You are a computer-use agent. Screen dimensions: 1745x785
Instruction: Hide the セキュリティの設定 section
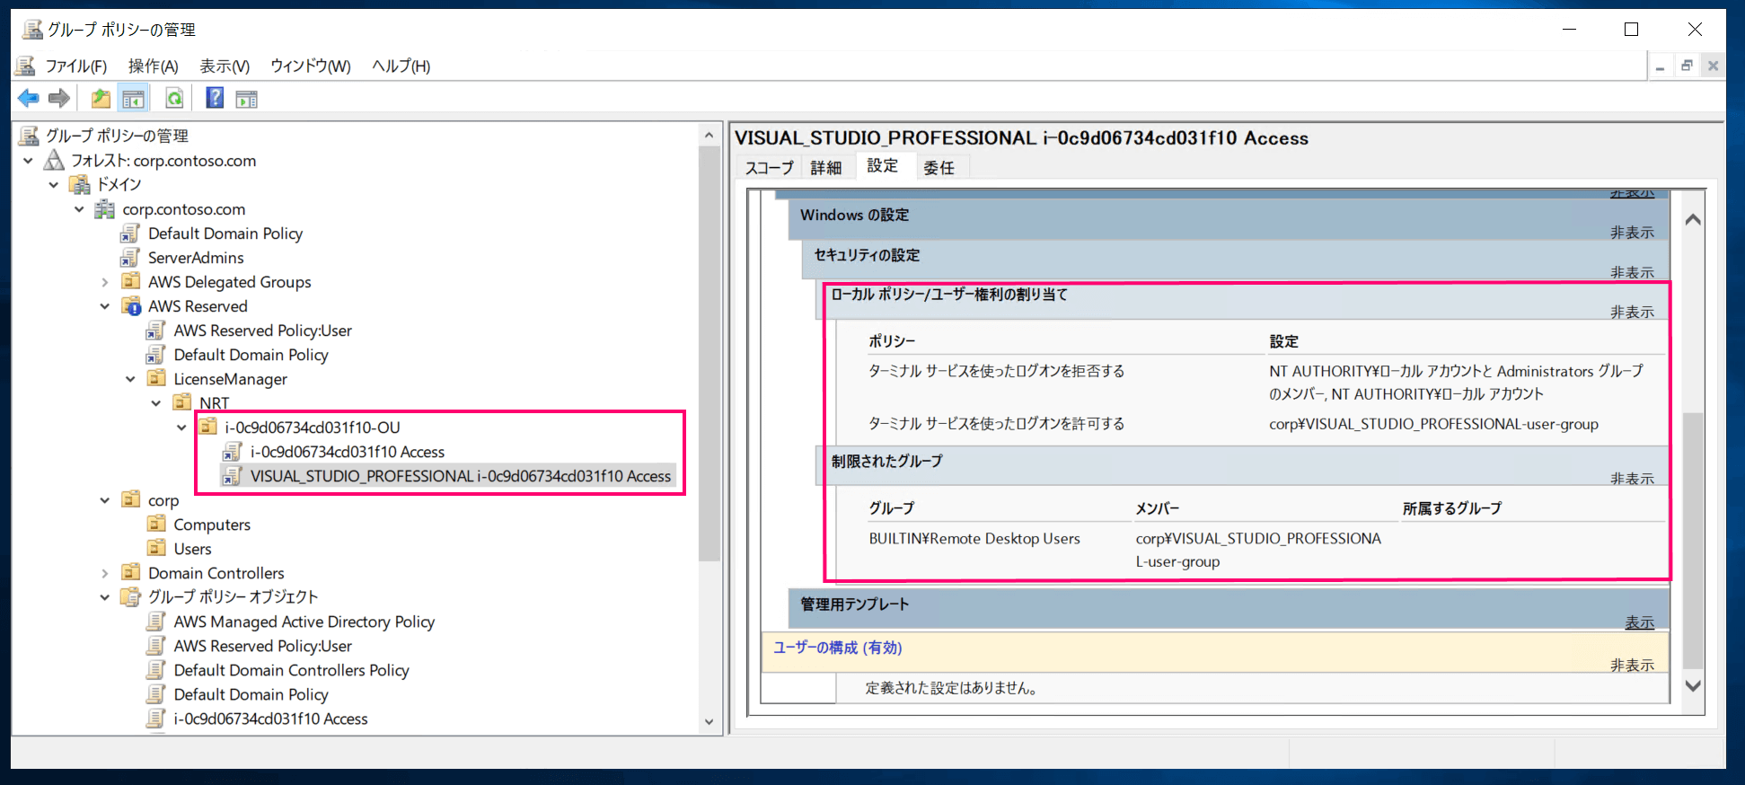pos(1632,272)
